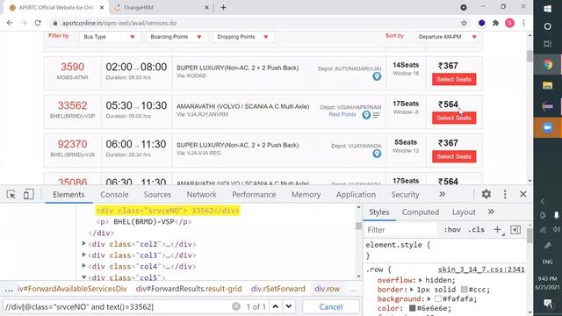Image resolution: width=562 pixels, height=316 pixels.
Task: Open DevTools settings gear
Action: pyautogui.click(x=486, y=194)
